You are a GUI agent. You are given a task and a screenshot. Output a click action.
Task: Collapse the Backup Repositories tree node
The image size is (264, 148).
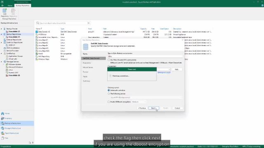pos(2,34)
